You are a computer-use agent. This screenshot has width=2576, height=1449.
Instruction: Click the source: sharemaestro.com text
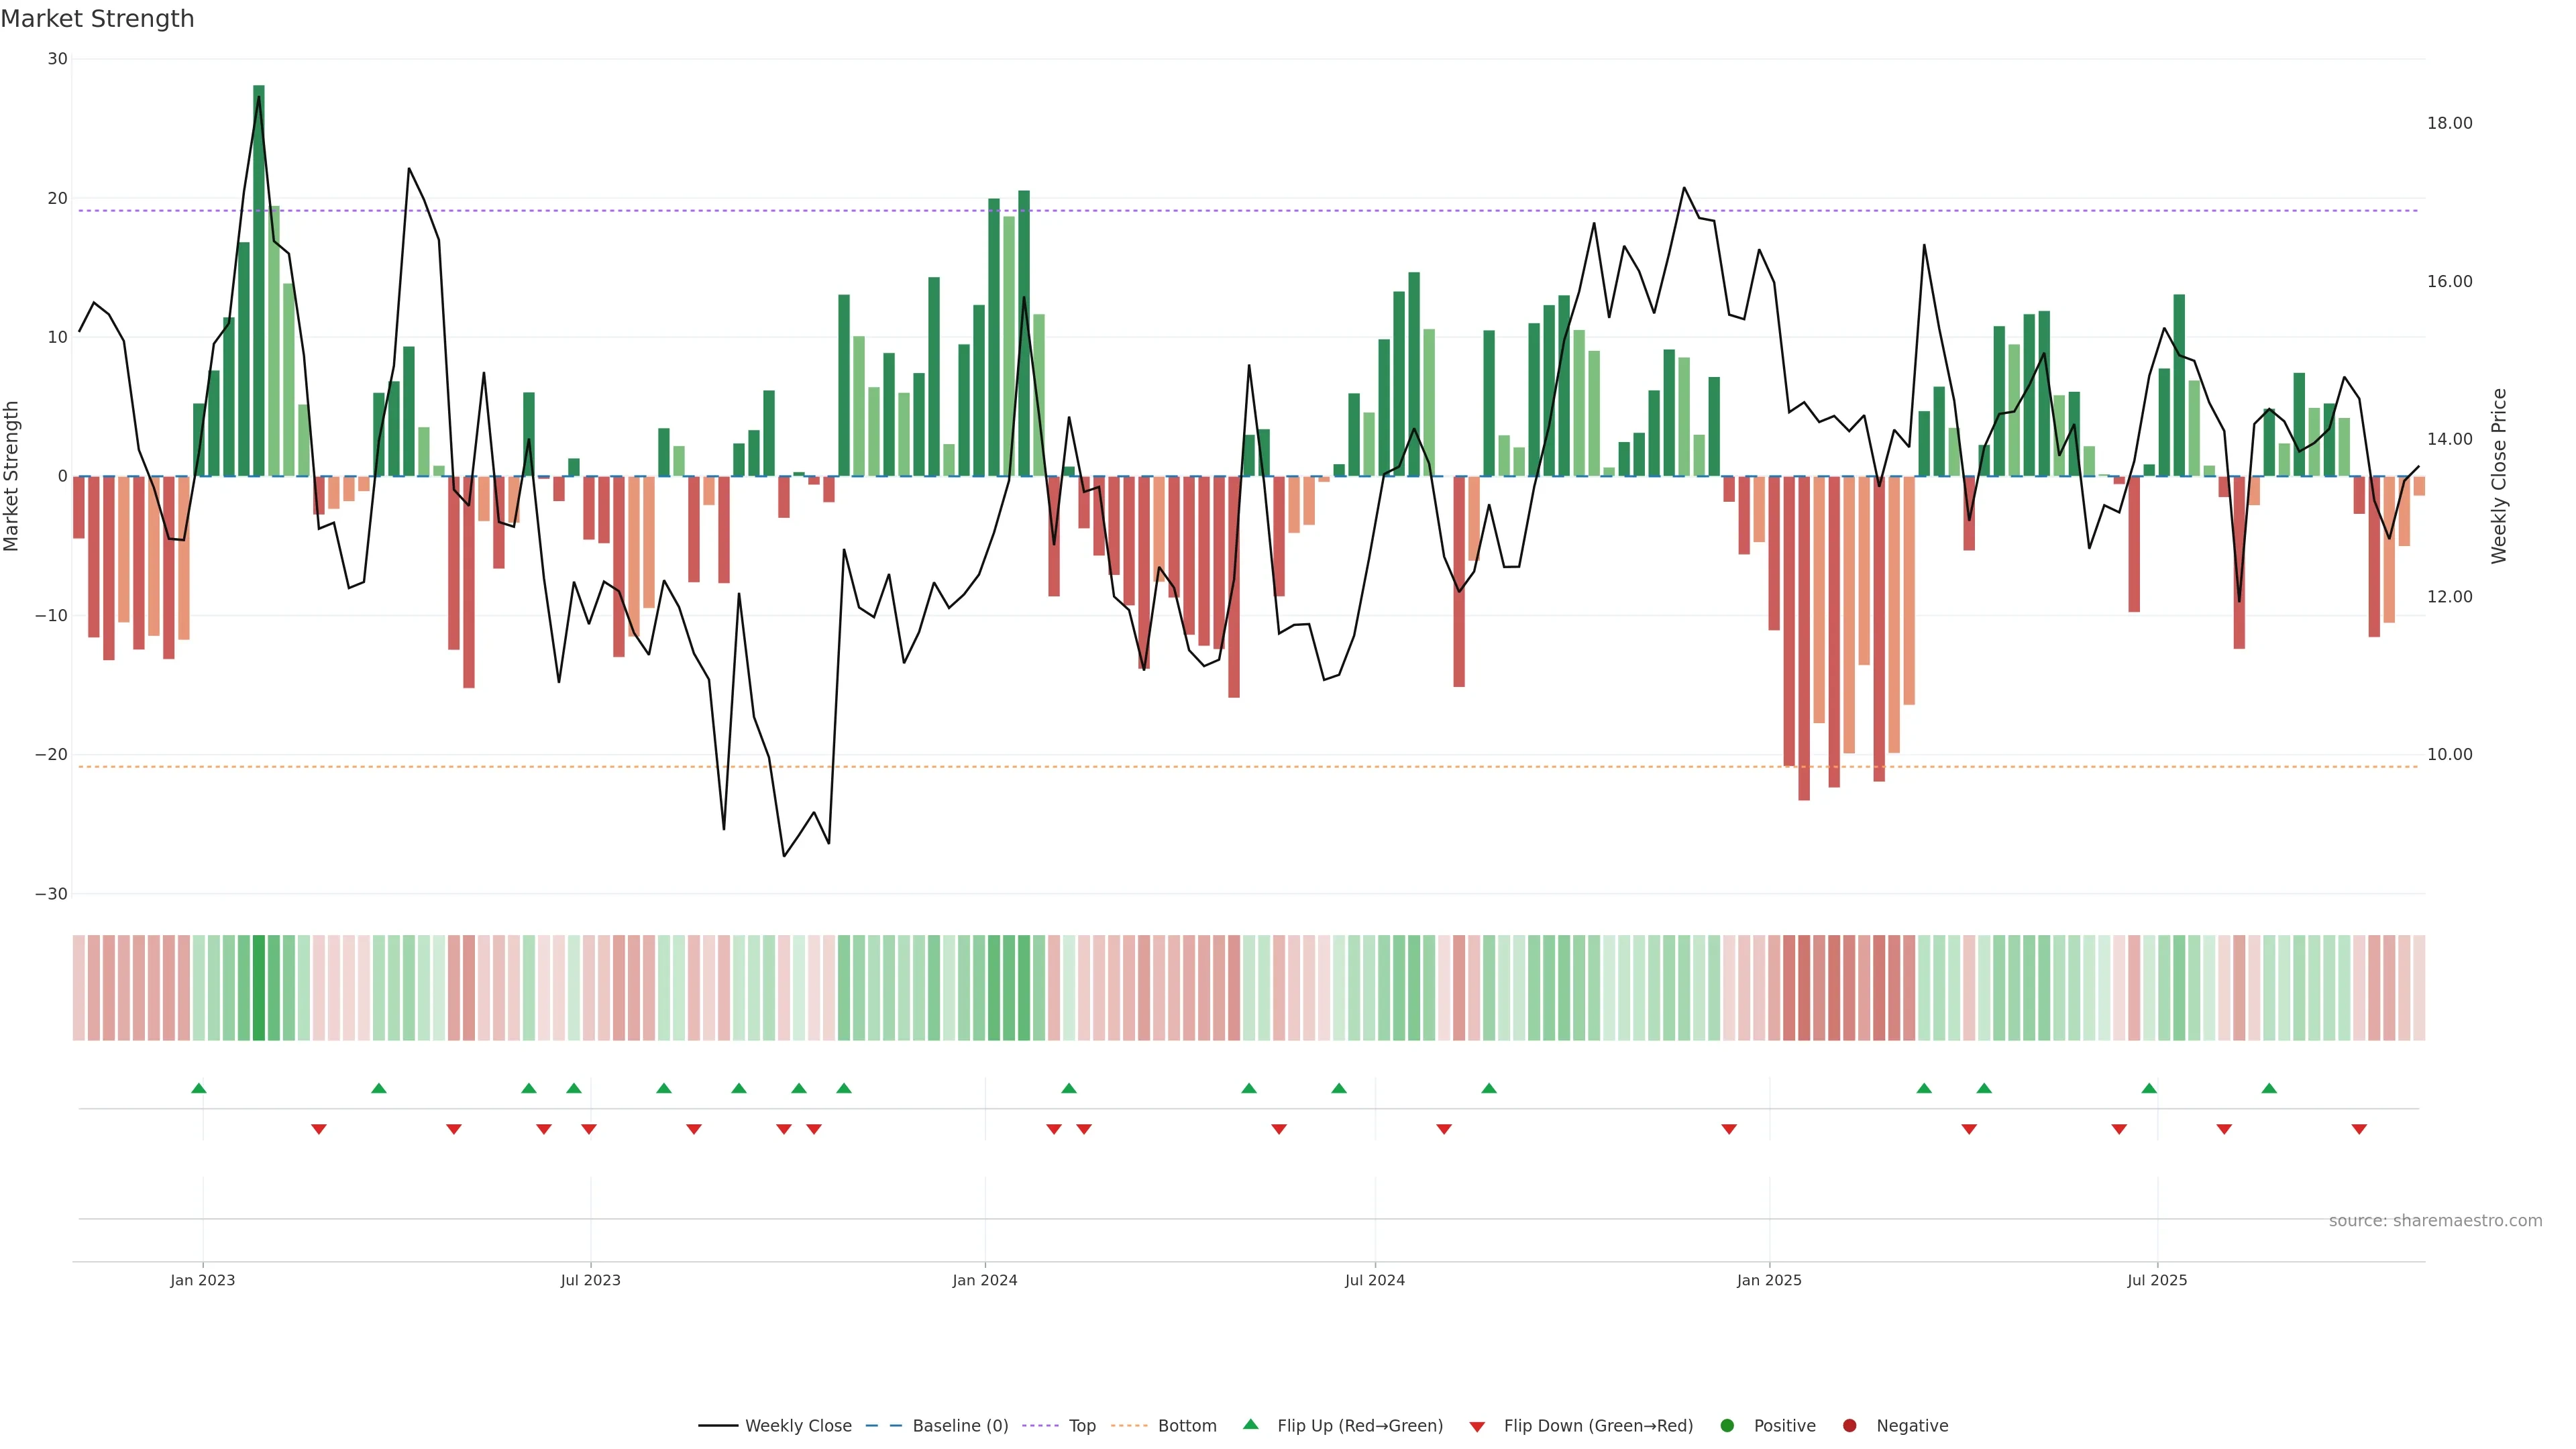(2435, 1220)
